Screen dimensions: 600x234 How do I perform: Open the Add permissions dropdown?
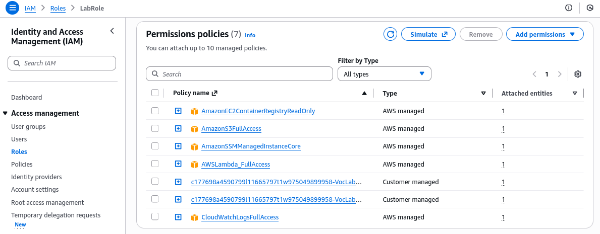(544, 34)
